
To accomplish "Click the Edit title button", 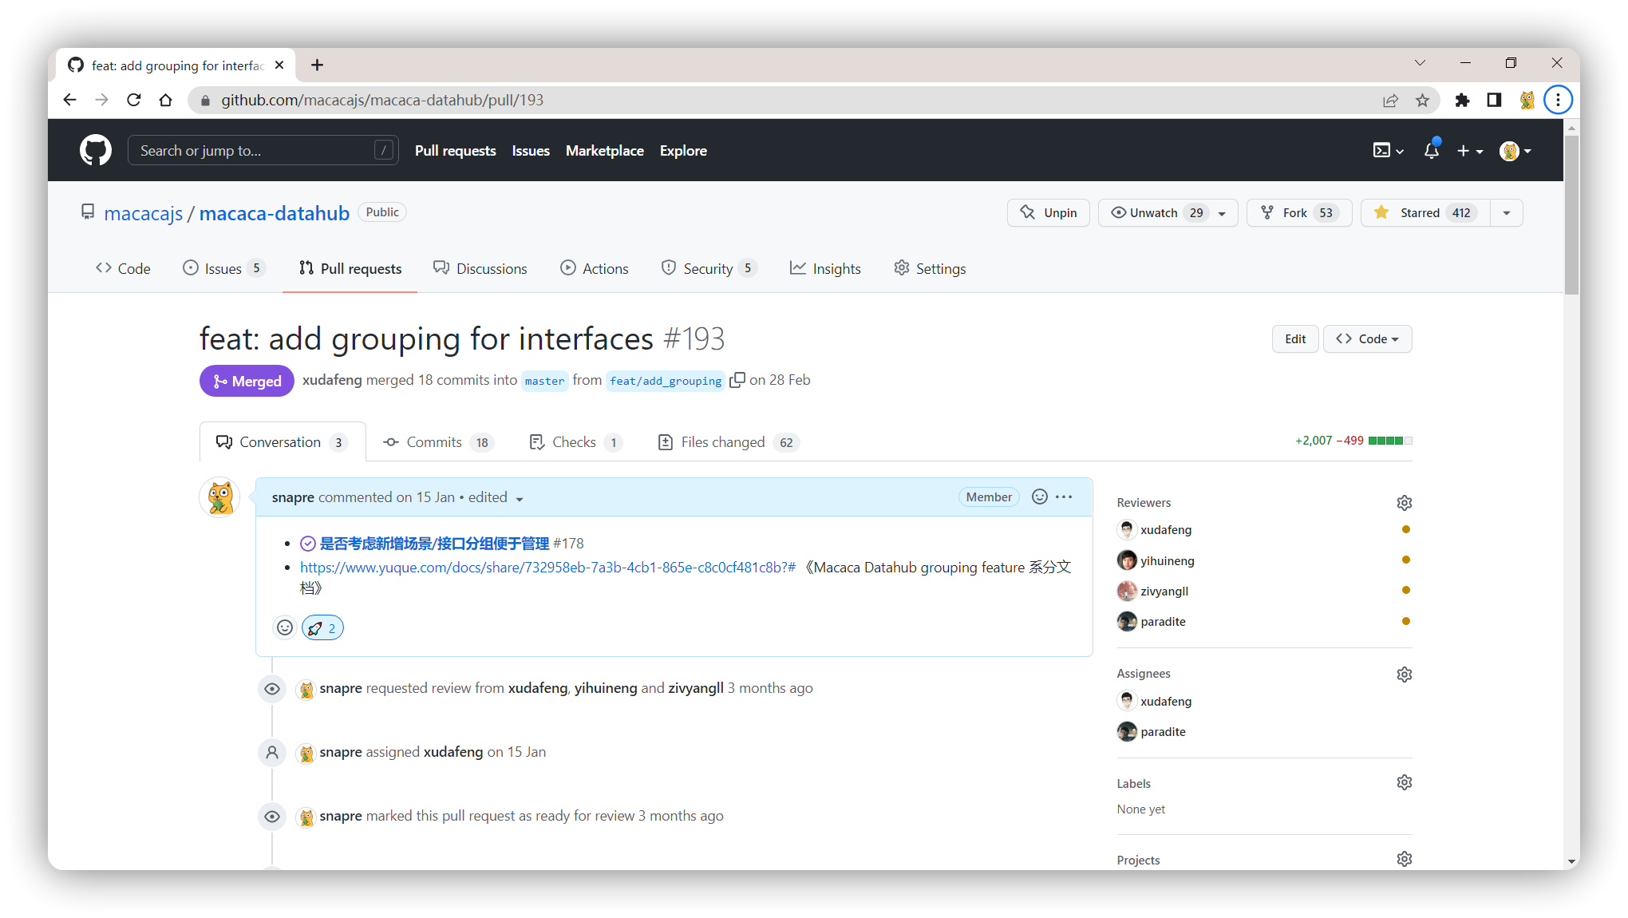I will tap(1294, 338).
